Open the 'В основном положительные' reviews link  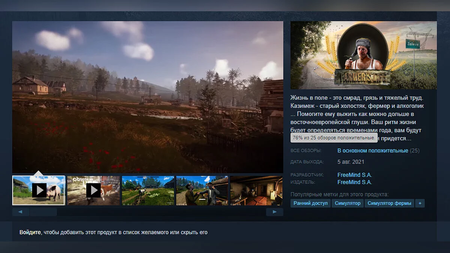click(x=373, y=151)
